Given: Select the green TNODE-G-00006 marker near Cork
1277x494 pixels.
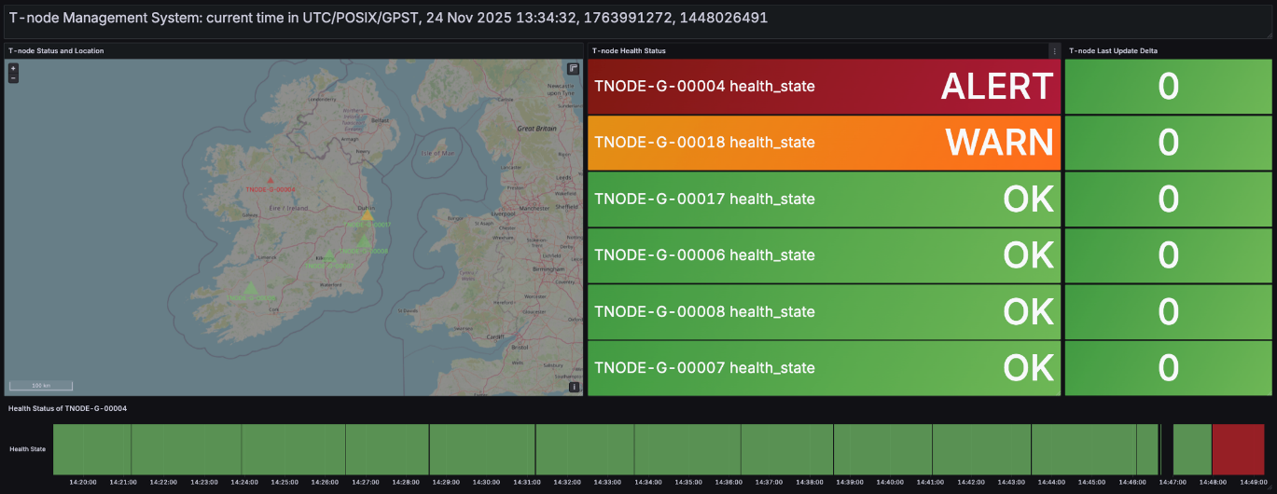Looking at the screenshot, I should [249, 289].
